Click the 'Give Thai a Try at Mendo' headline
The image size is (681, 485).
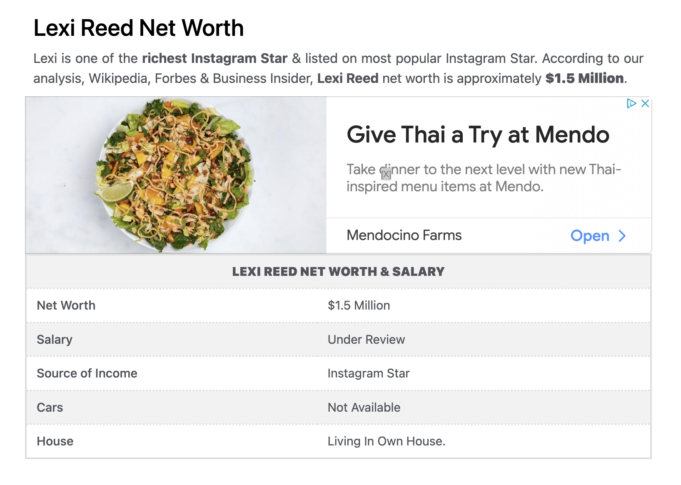point(478,135)
